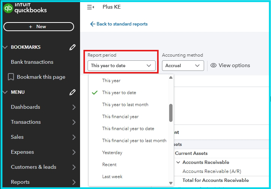This screenshot has height=189, width=271.
Task: Click the back arrow to standard reports
Action: pos(93,24)
